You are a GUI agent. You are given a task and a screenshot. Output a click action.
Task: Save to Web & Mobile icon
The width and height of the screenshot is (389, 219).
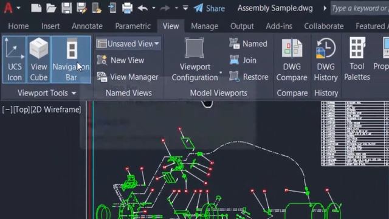click(112, 8)
